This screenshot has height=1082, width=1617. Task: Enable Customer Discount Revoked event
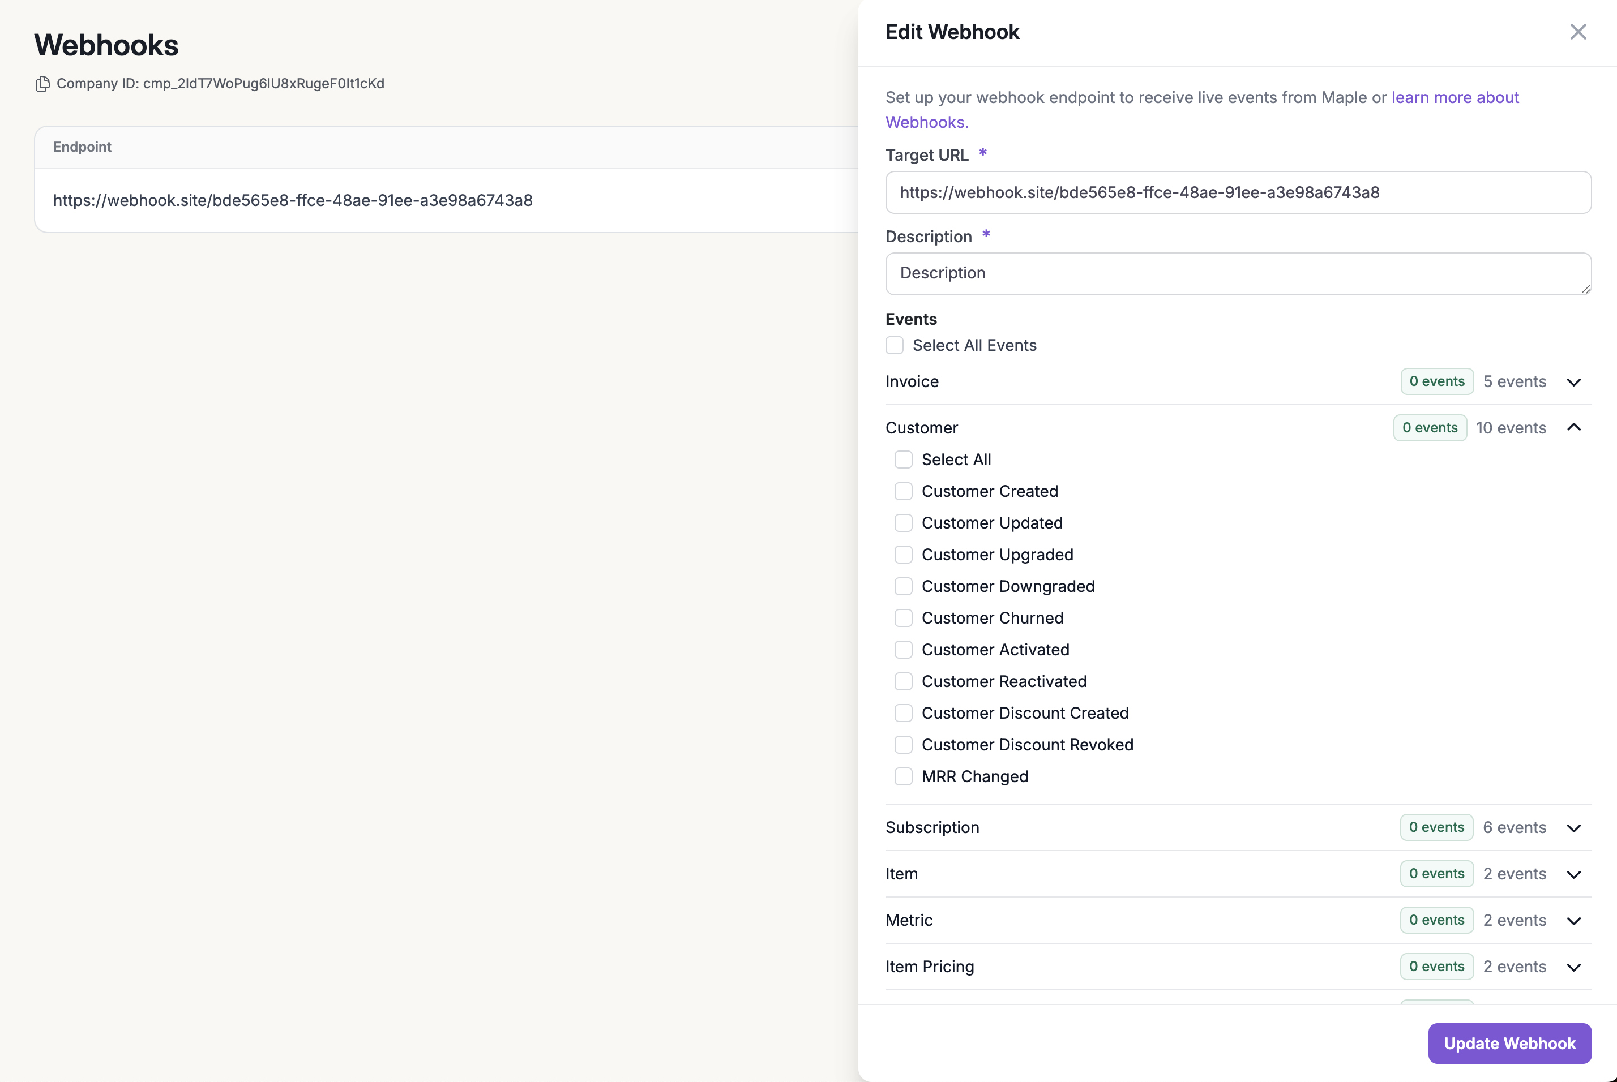(x=903, y=745)
